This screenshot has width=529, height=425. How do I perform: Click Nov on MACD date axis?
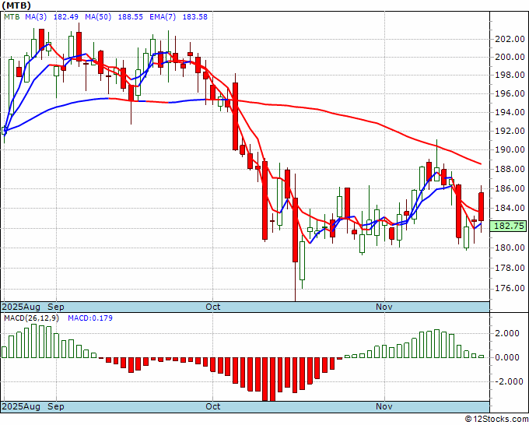click(384, 406)
